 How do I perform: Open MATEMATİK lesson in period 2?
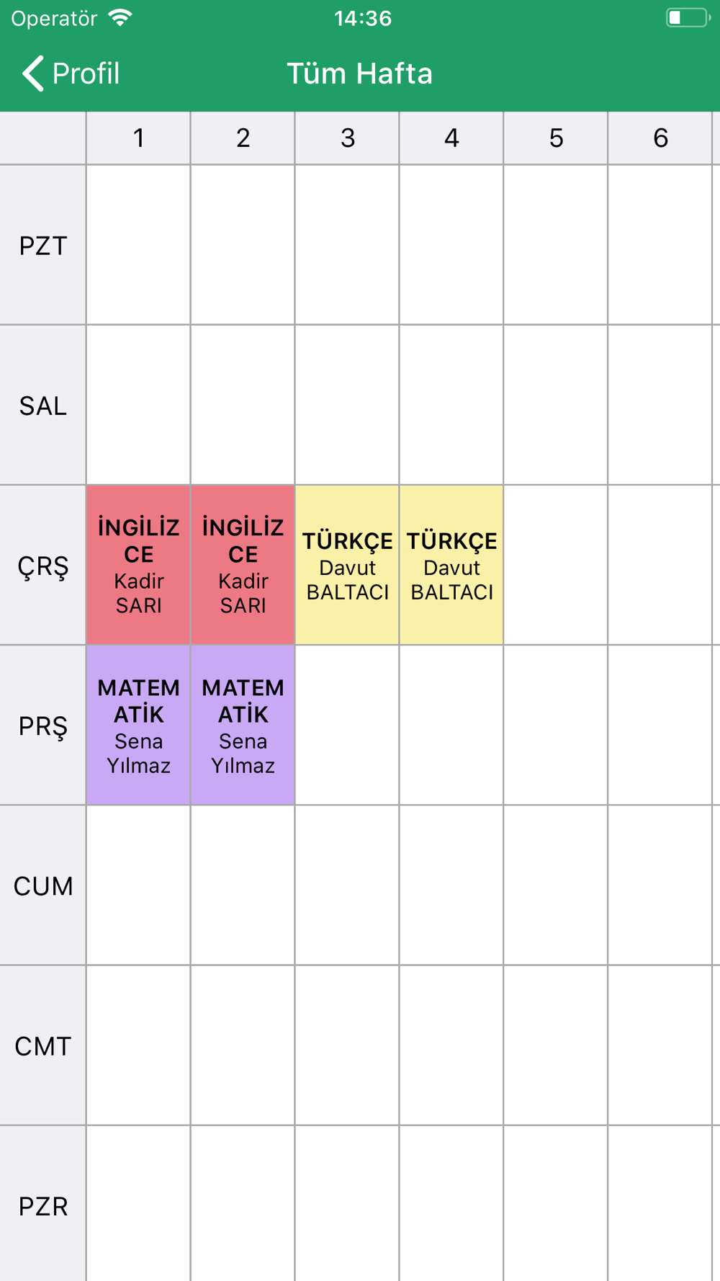[x=243, y=725]
